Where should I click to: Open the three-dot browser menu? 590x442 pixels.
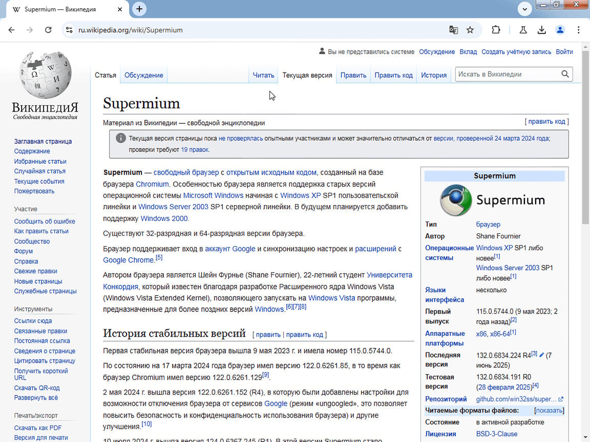578,30
